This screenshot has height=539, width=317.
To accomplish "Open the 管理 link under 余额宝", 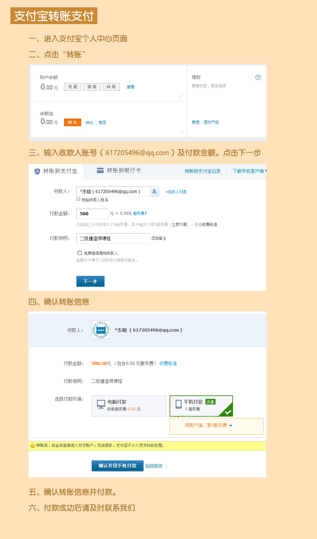I will (102, 123).
